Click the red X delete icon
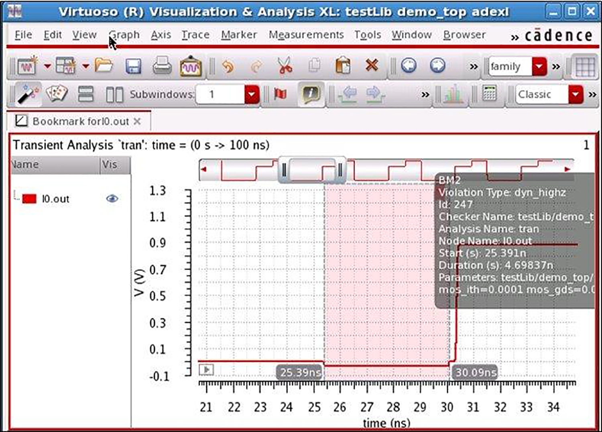602x432 pixels. tap(372, 65)
